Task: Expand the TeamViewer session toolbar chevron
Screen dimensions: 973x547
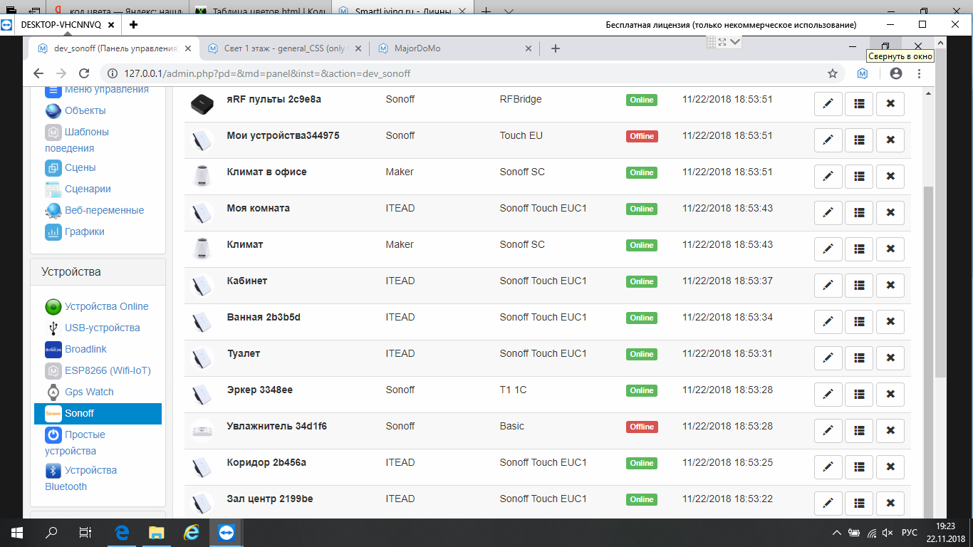Action: (x=736, y=42)
